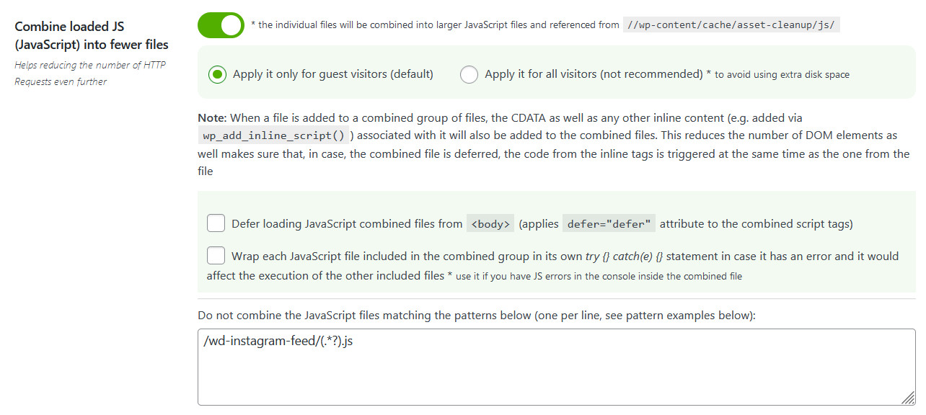
Task: Click the defer="defer" attribute code snippet
Action: 609,224
